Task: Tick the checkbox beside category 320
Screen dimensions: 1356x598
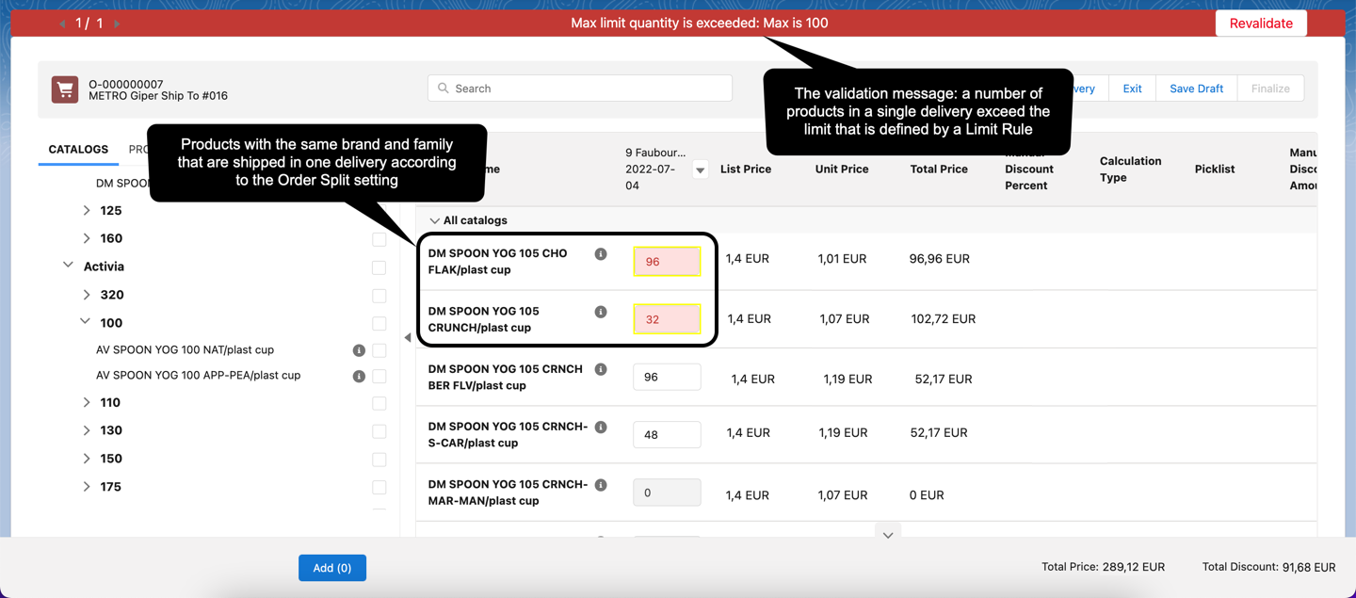Action: (x=379, y=296)
